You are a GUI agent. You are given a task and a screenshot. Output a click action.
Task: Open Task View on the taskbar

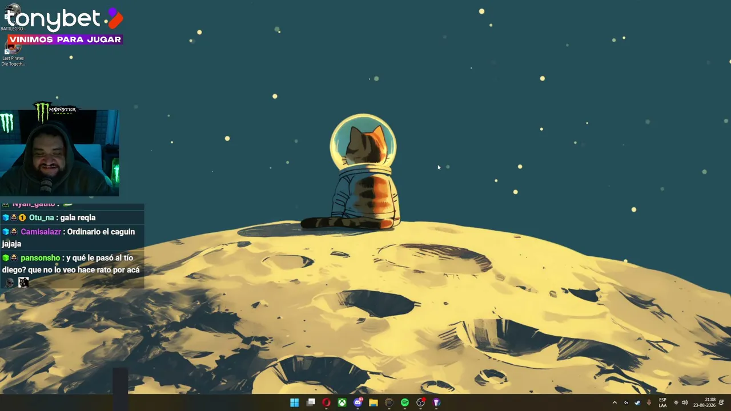pos(311,402)
